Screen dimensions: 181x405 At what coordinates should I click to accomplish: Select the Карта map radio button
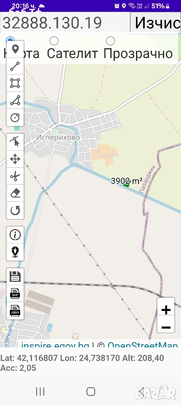tap(10, 40)
